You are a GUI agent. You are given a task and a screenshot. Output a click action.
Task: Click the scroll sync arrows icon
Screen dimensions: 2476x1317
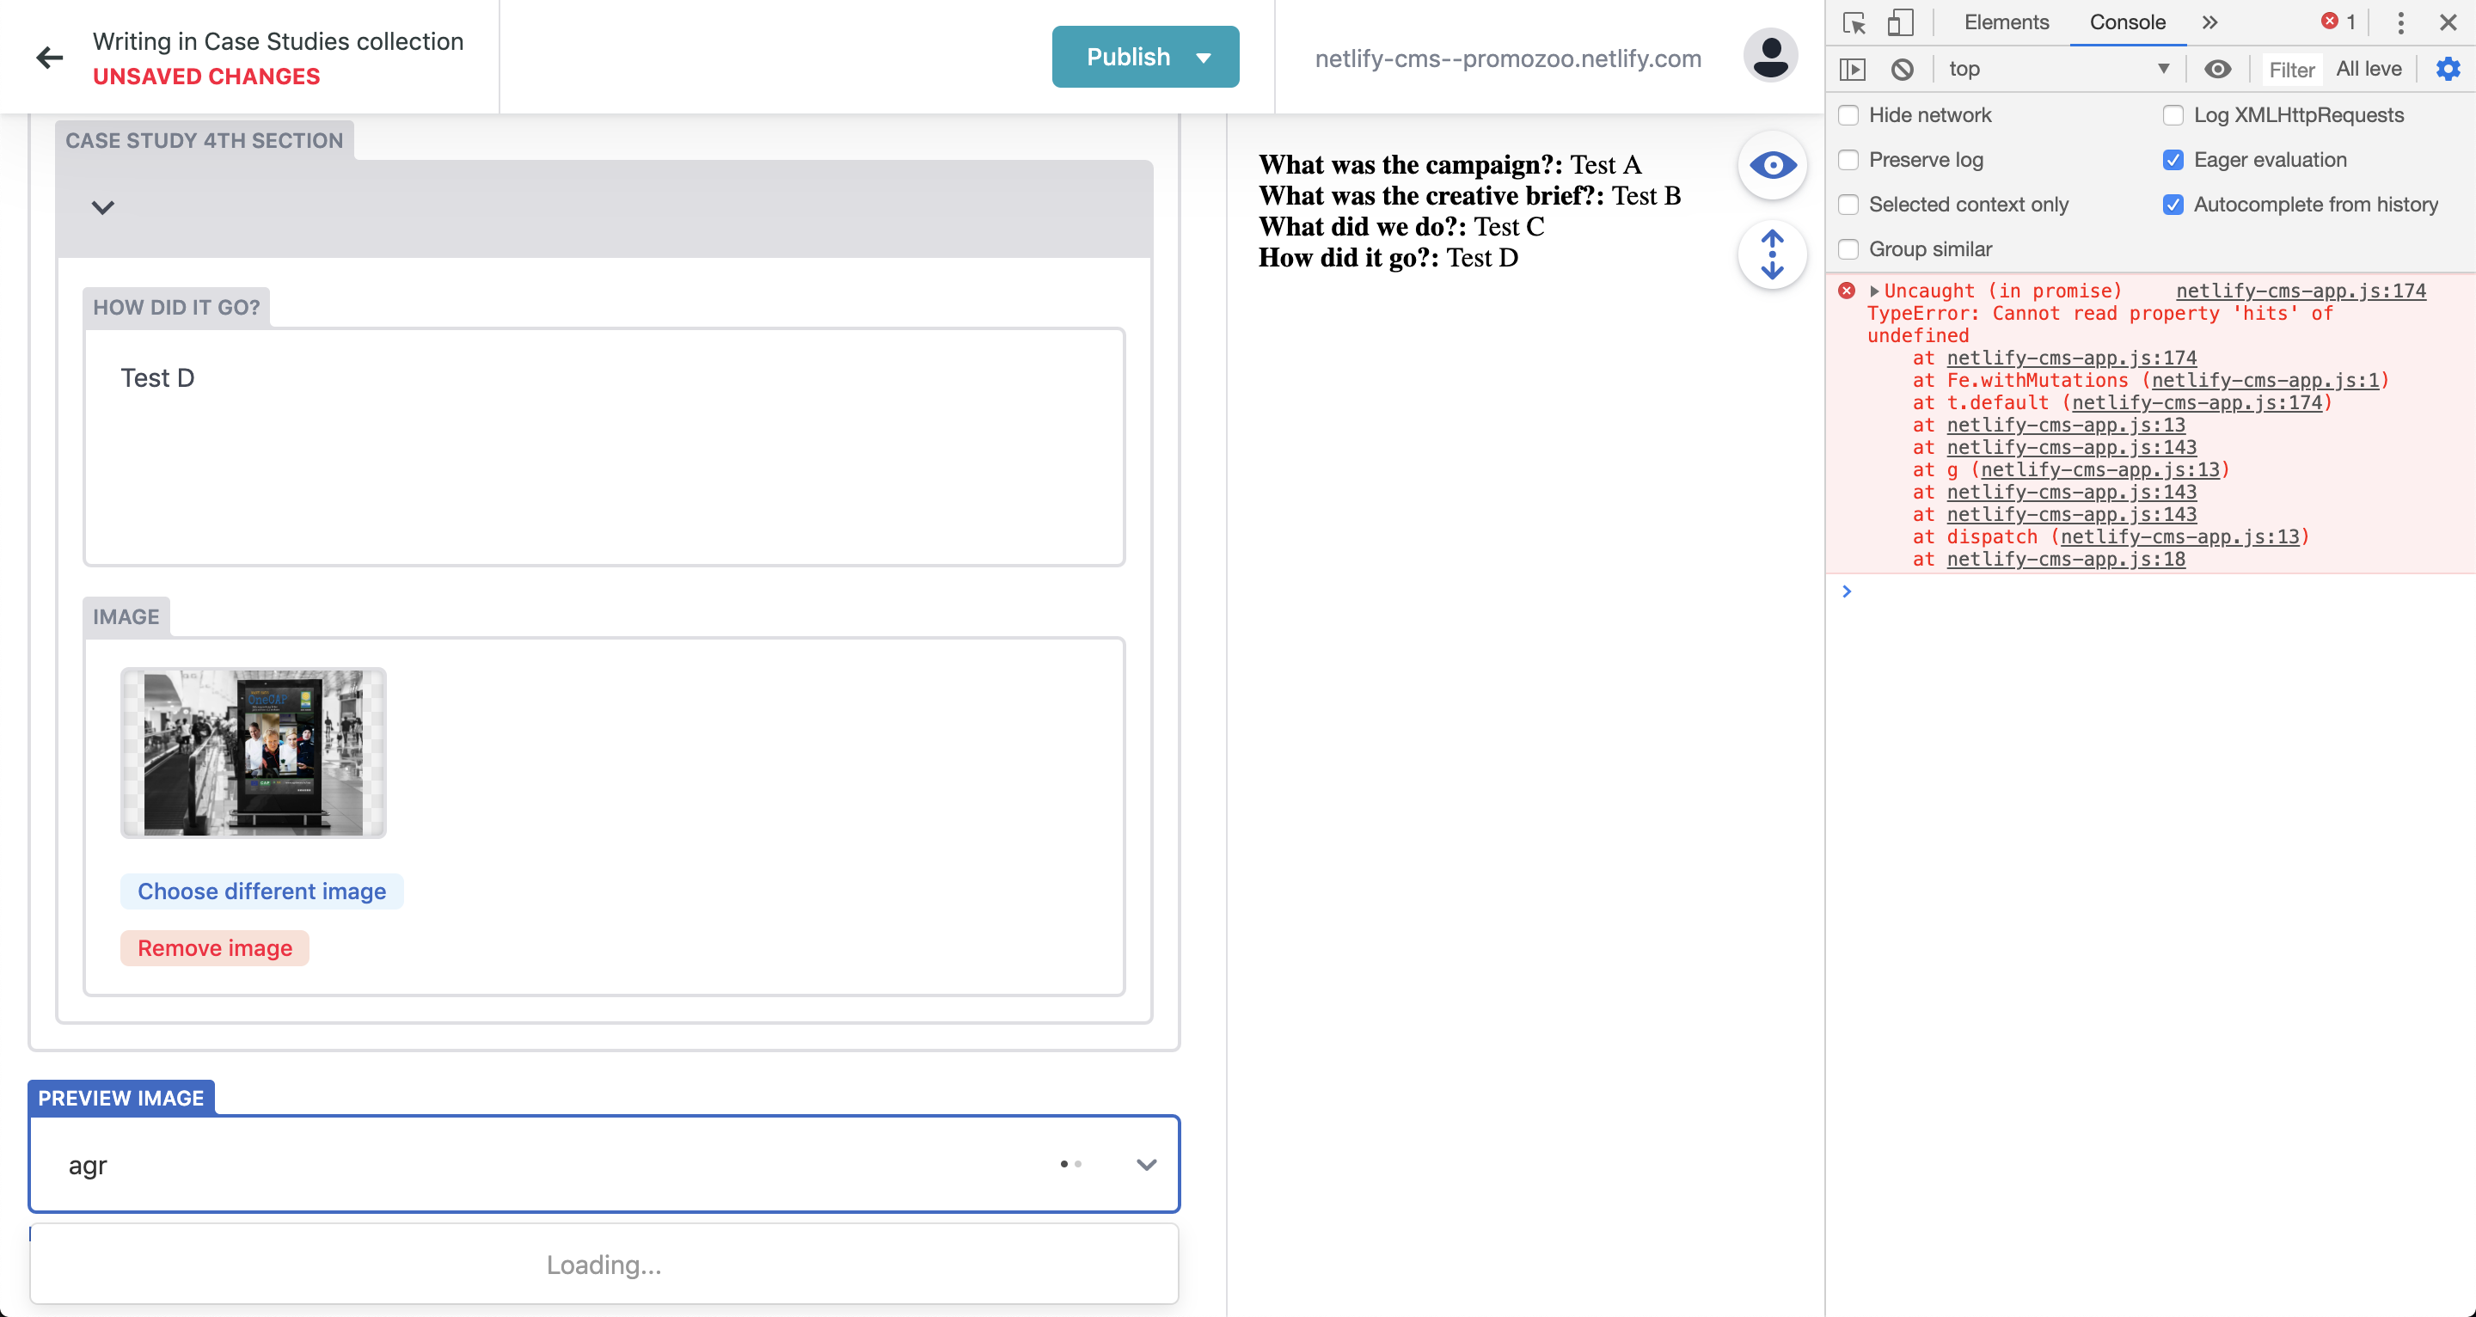tap(1771, 254)
